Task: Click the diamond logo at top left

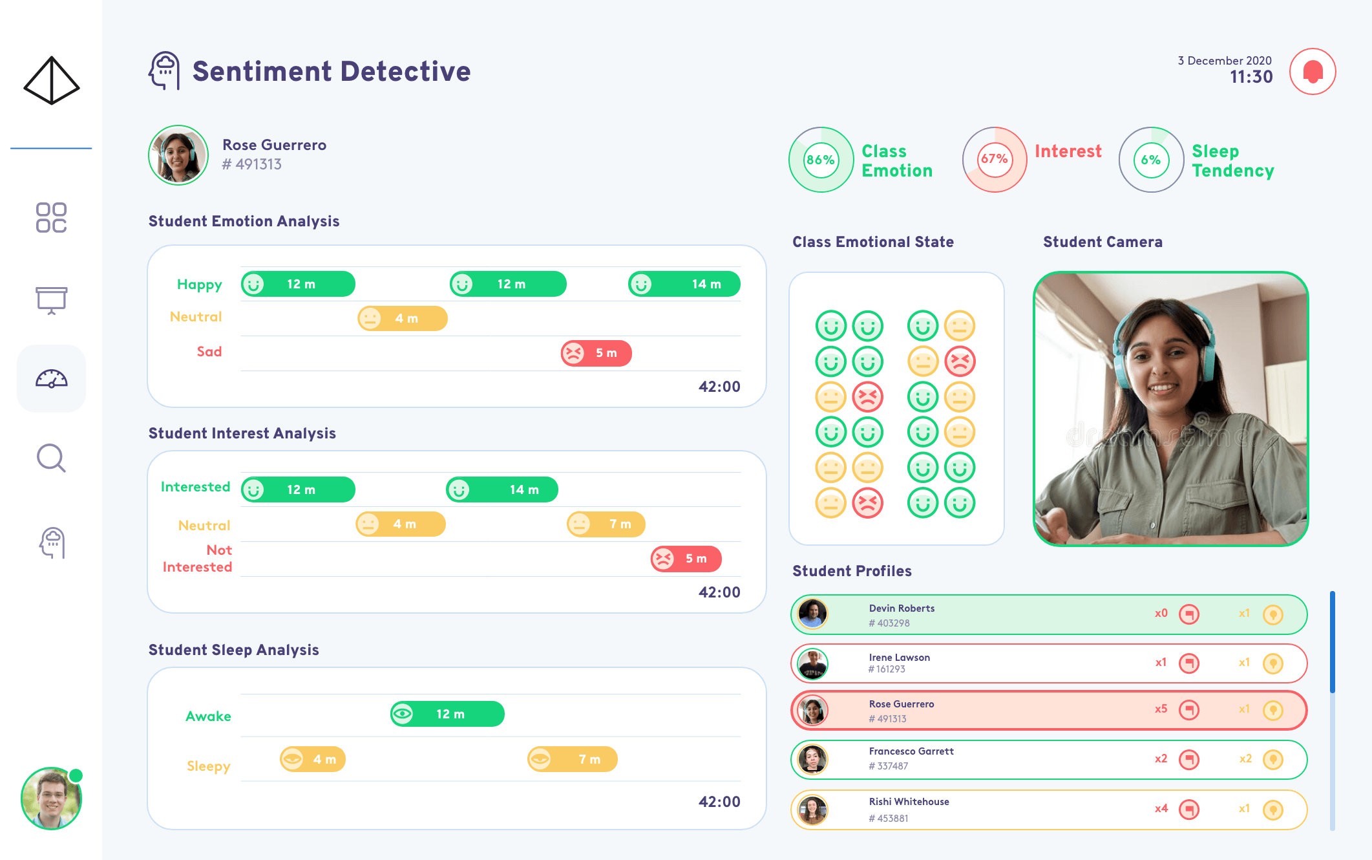Action: click(x=51, y=81)
